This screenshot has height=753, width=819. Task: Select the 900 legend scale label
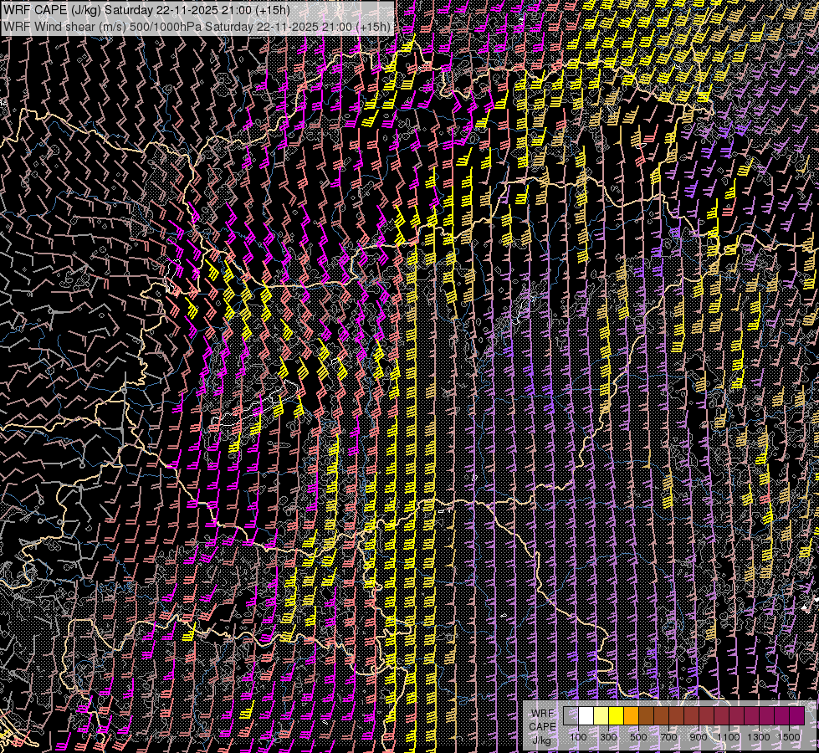point(699,737)
